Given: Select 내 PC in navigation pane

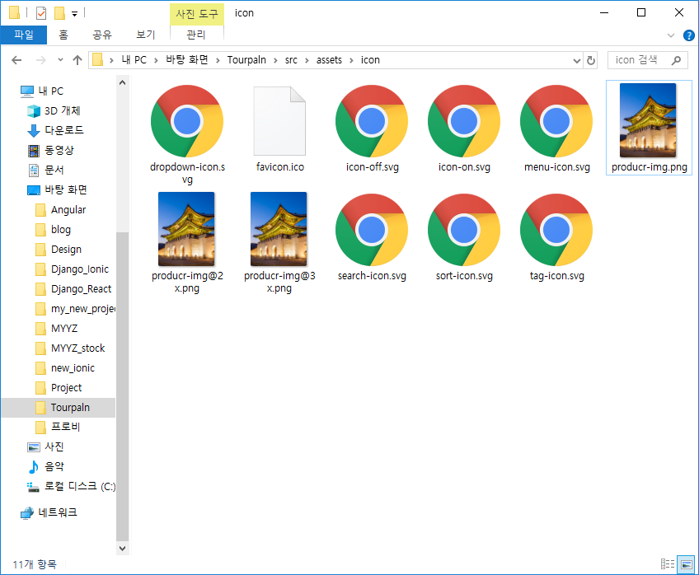Looking at the screenshot, I should 42,91.
